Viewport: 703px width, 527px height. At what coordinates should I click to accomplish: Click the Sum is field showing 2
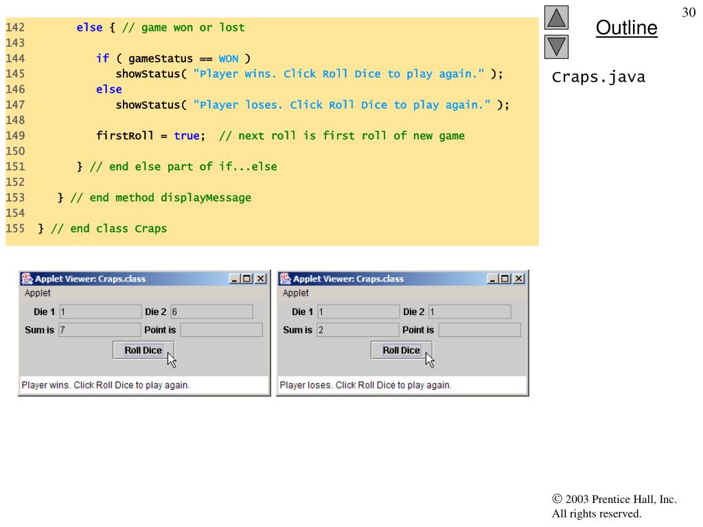(x=358, y=330)
